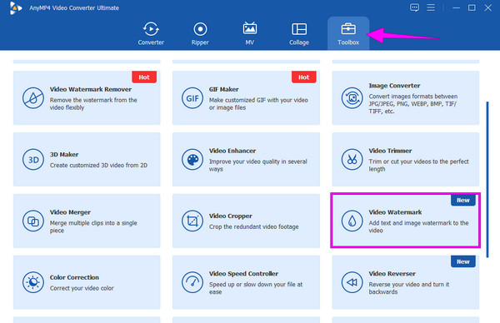
Task: Choose the Video Trimmer title
Action: pos(390,151)
